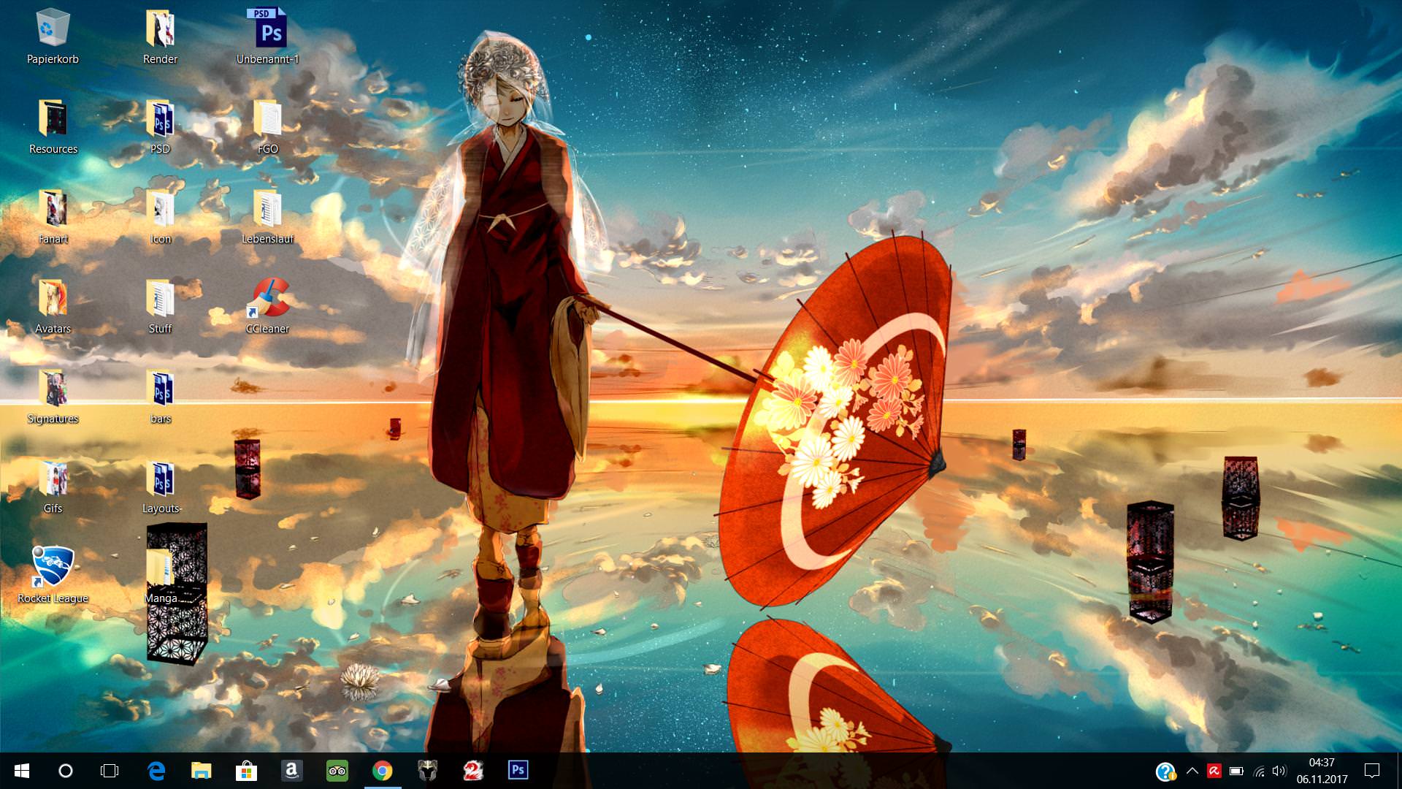Screen dimensions: 1402x789
Task: Select the Gifs folder icon
Action: coord(53,486)
